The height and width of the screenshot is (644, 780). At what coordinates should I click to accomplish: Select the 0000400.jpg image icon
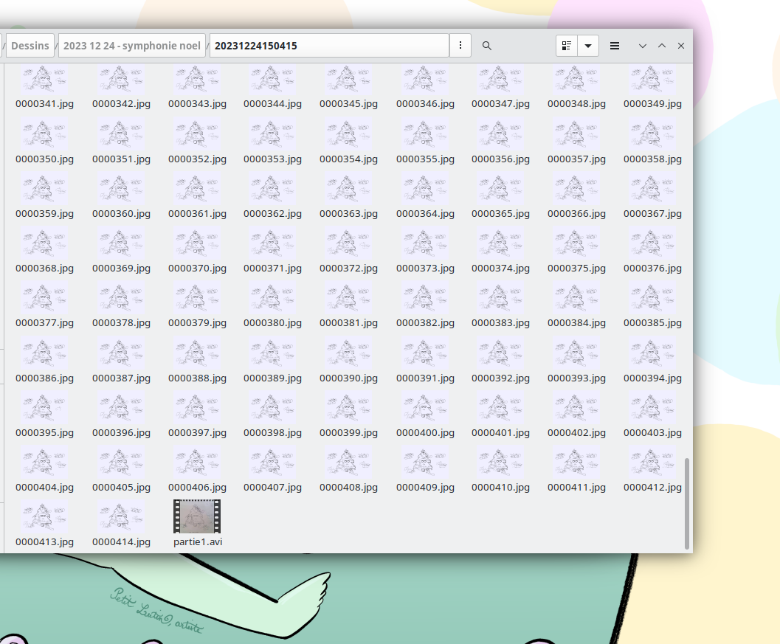[425, 408]
